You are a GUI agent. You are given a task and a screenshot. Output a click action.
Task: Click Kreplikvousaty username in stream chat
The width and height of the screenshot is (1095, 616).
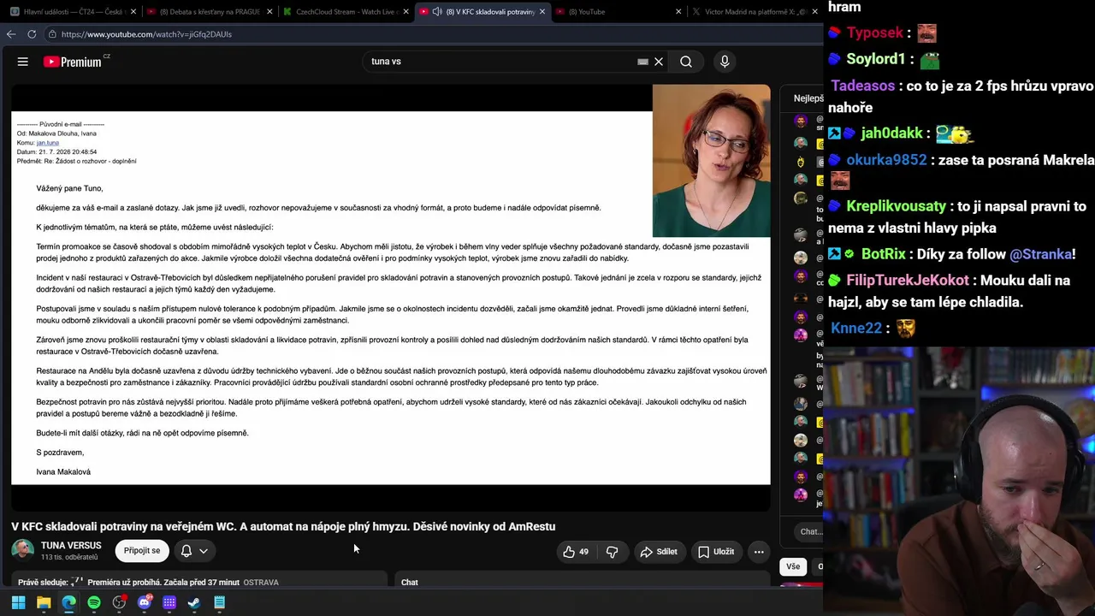tap(896, 206)
